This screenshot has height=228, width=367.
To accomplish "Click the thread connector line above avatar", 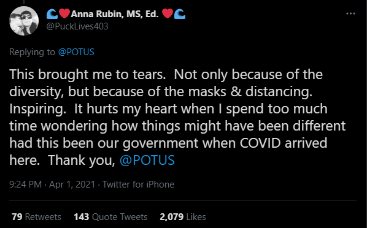I will click(x=24, y=2).
